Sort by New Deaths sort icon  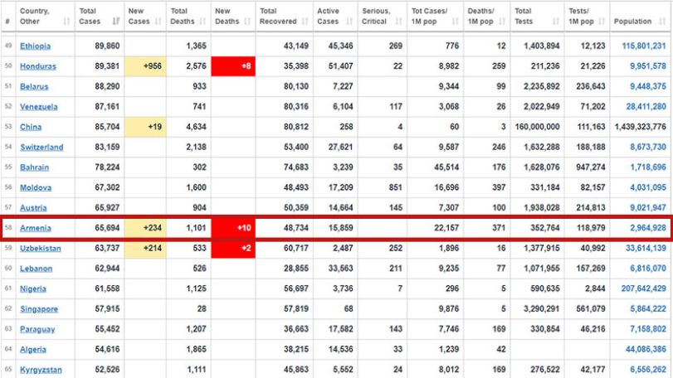tap(247, 21)
